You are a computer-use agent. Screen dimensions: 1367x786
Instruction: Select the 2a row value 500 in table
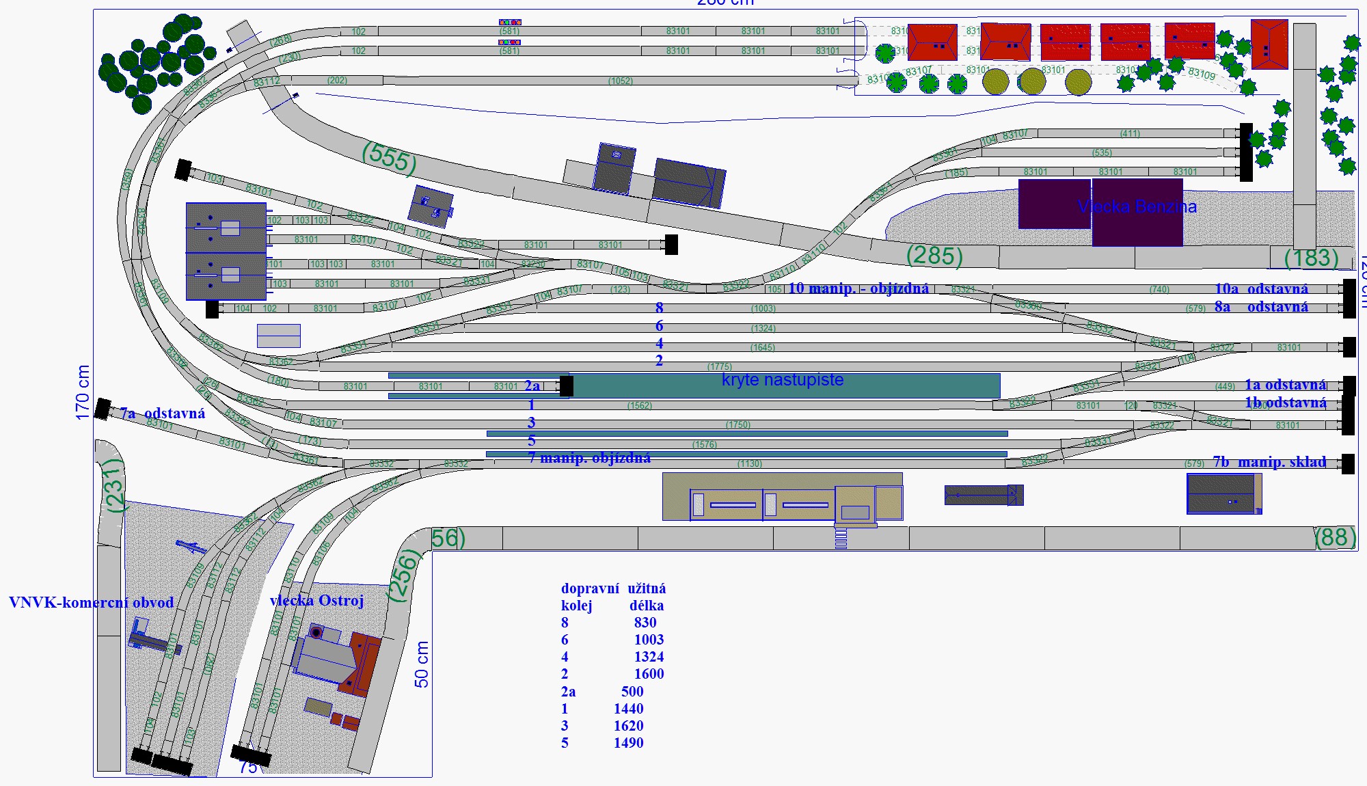(632, 691)
